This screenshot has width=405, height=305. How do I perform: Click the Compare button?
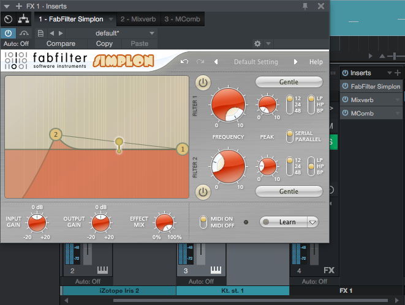point(61,44)
